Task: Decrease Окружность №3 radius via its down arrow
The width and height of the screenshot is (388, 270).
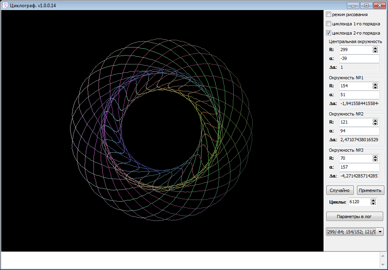Action: tap(375, 160)
